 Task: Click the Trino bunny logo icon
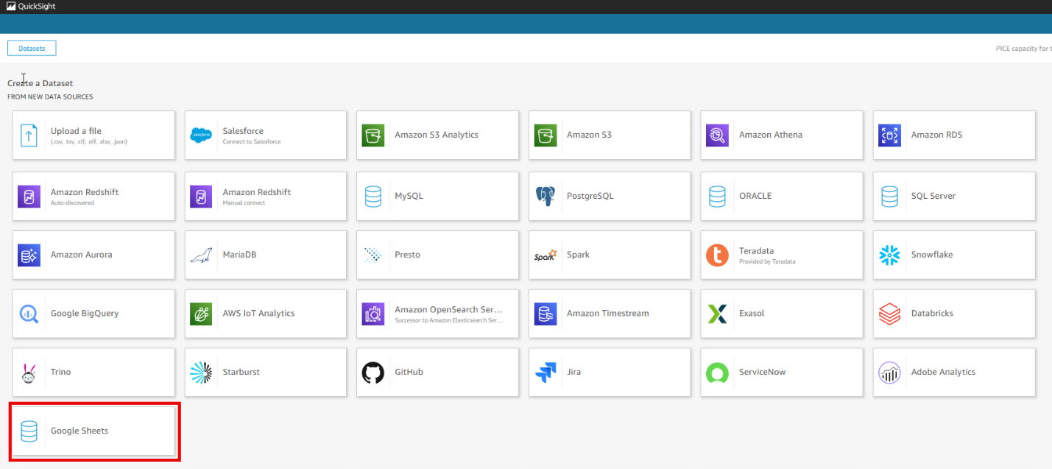point(29,373)
